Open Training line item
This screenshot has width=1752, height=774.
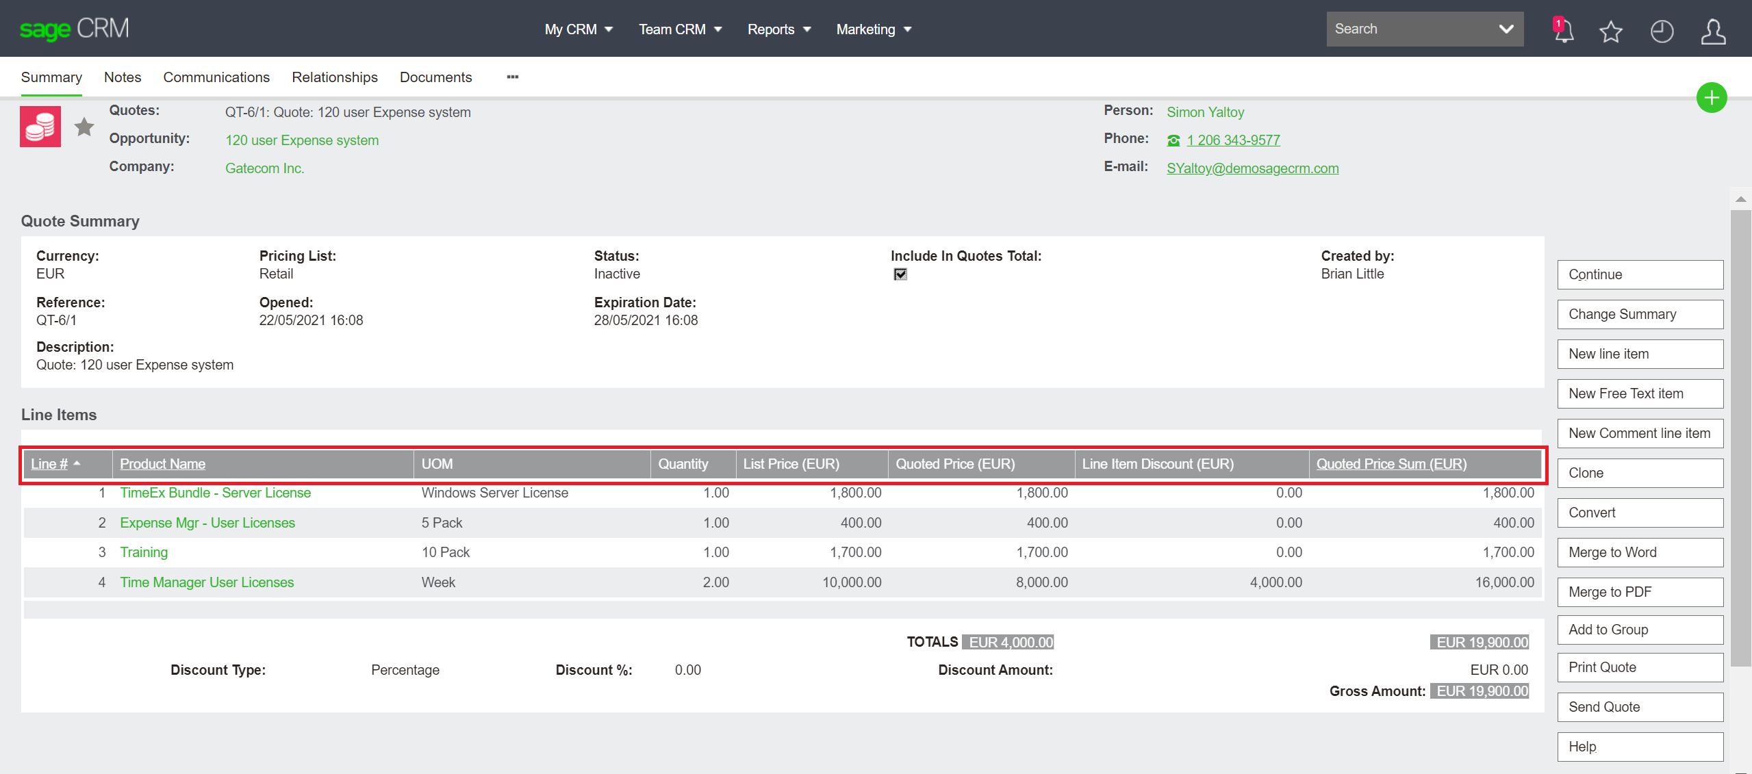tap(144, 552)
